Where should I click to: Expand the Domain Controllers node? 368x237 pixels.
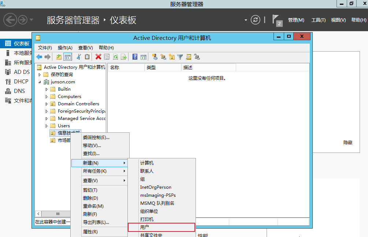tap(47, 104)
